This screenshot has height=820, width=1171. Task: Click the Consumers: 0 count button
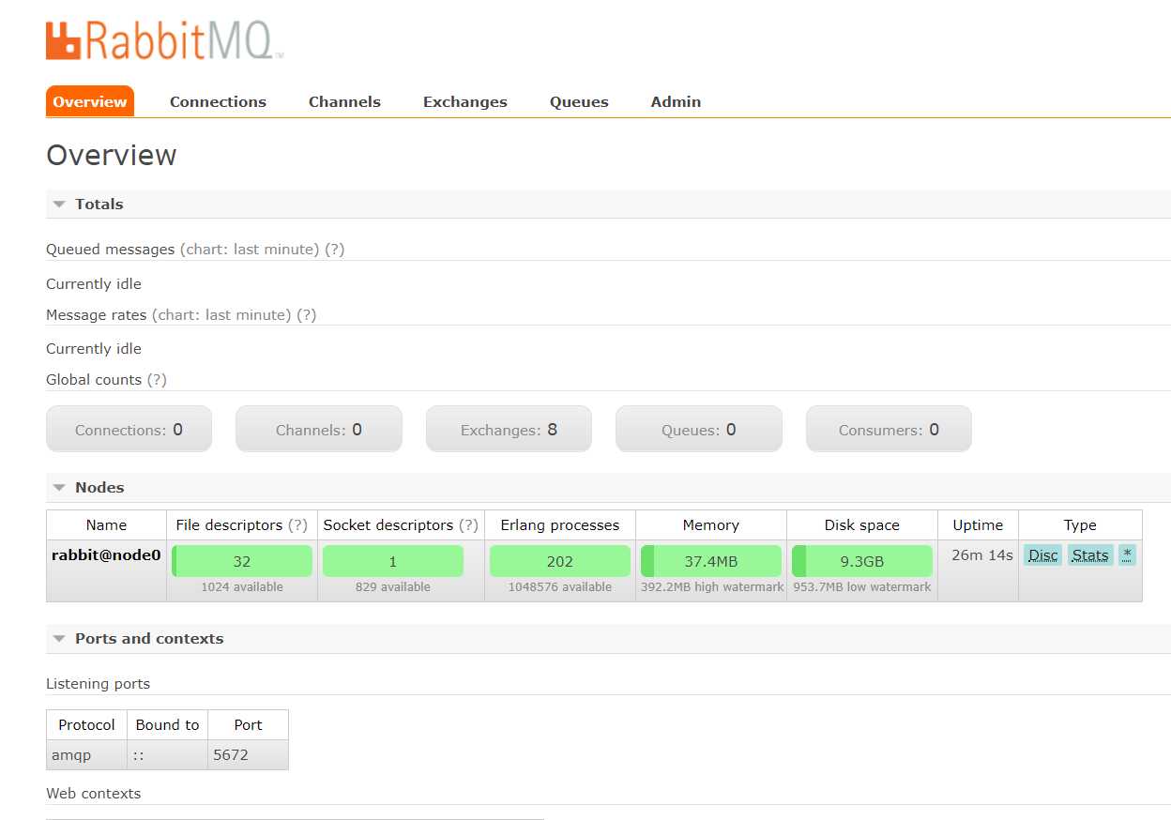point(889,429)
